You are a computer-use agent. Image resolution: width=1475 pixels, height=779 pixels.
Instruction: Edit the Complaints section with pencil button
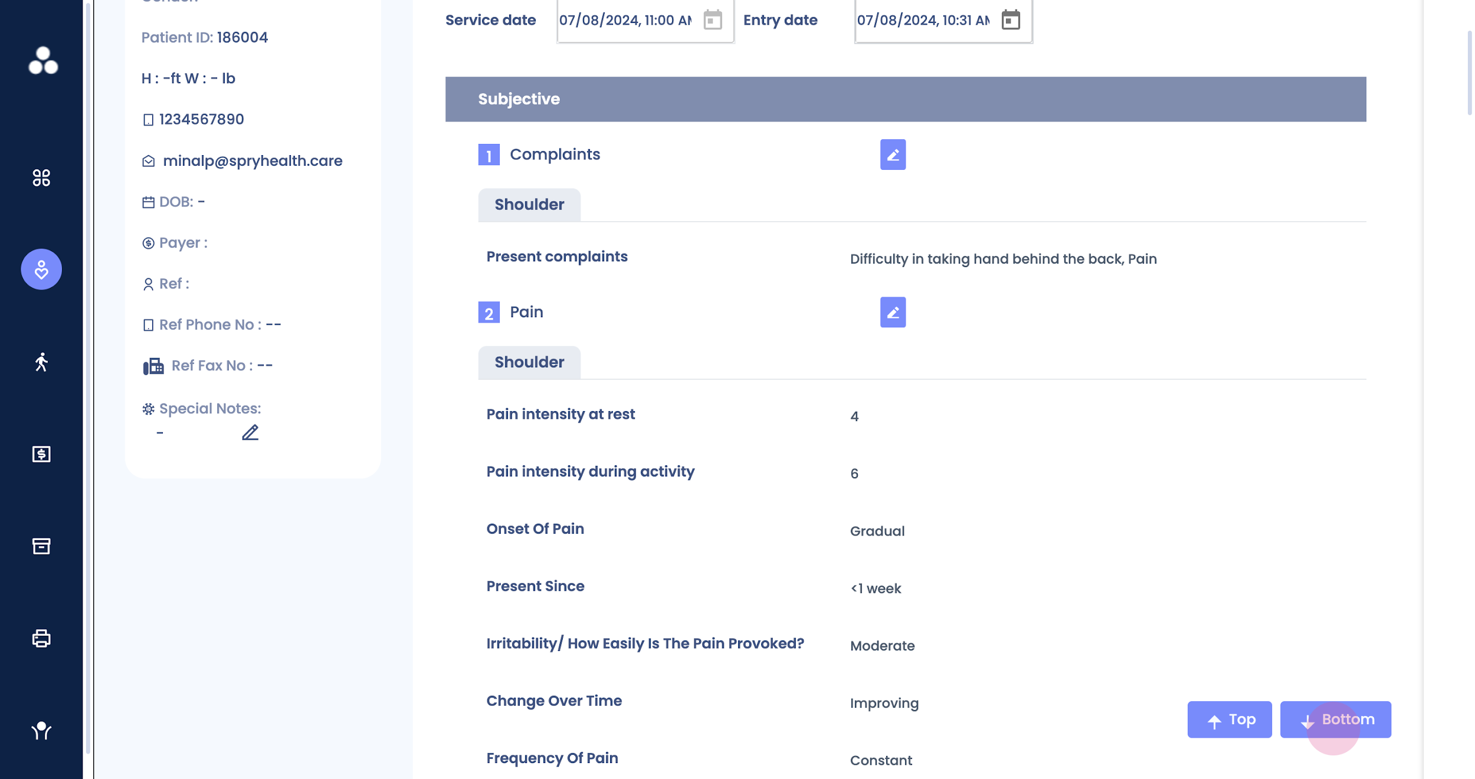click(893, 155)
